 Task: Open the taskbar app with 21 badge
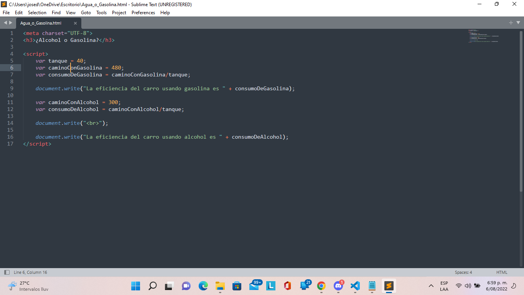pyautogui.click(x=305, y=285)
